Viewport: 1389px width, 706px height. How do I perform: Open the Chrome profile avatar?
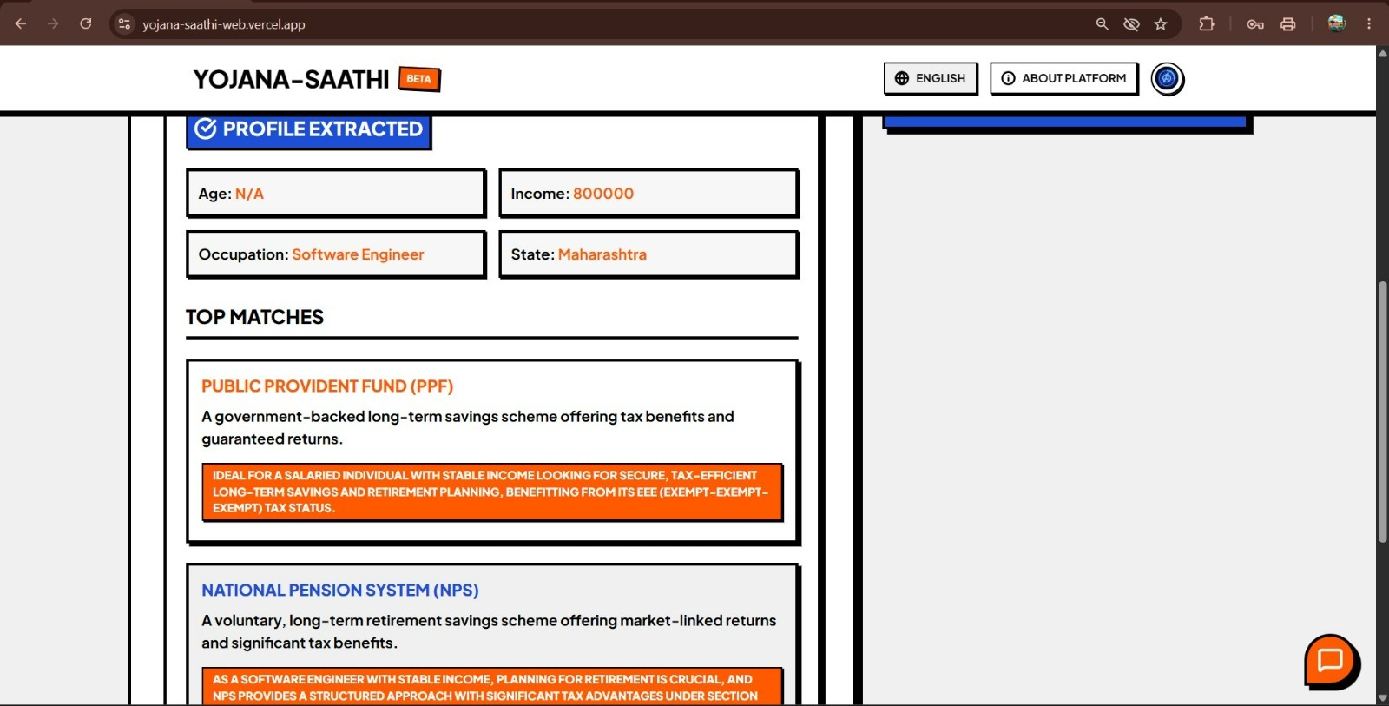click(1337, 24)
